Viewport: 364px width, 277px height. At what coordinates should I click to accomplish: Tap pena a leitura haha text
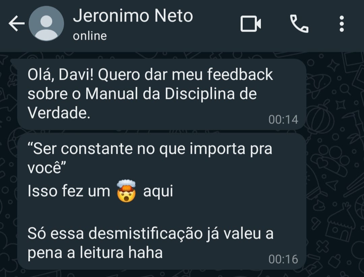click(x=95, y=252)
